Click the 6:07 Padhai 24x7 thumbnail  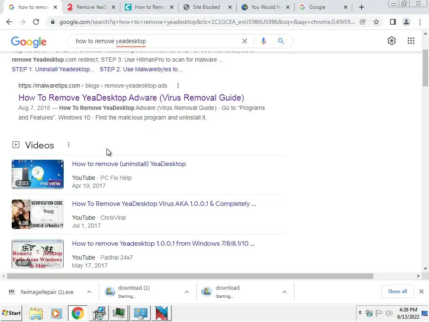[x=38, y=254]
